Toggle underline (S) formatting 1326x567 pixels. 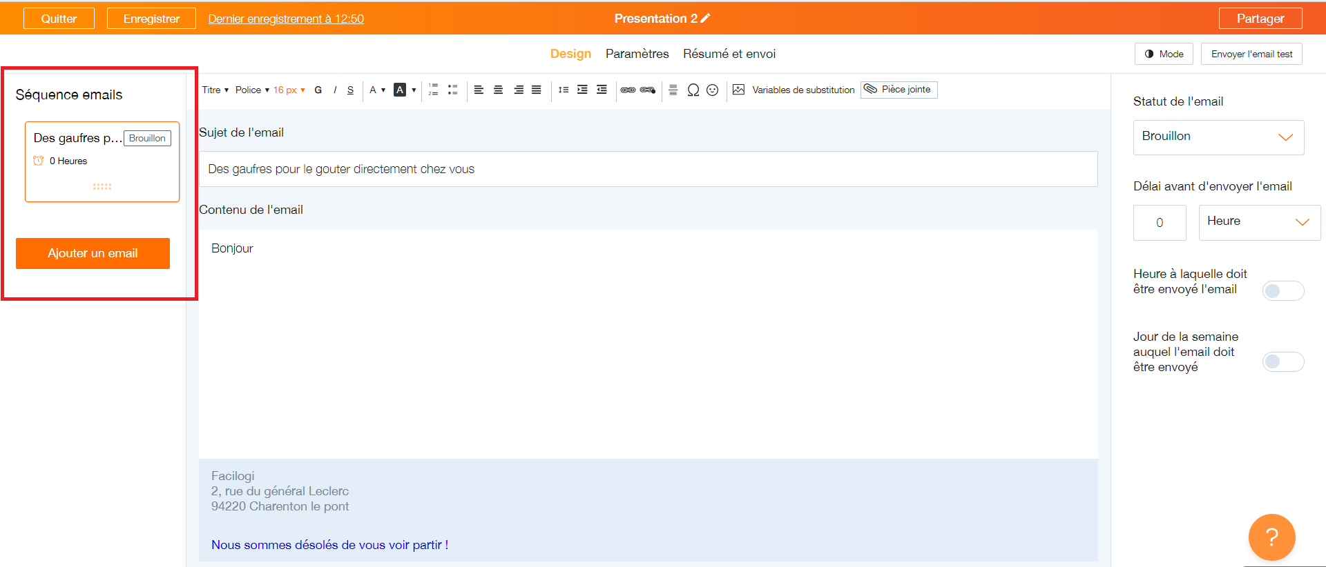350,90
